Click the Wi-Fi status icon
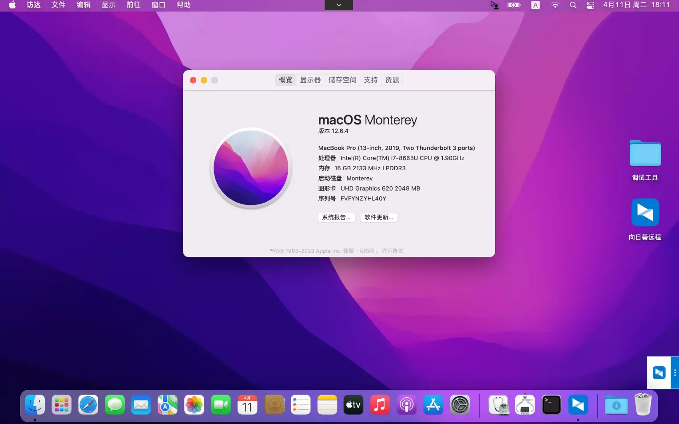The width and height of the screenshot is (679, 424). 555,5
